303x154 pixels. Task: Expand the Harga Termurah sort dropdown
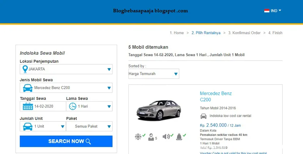154,74
